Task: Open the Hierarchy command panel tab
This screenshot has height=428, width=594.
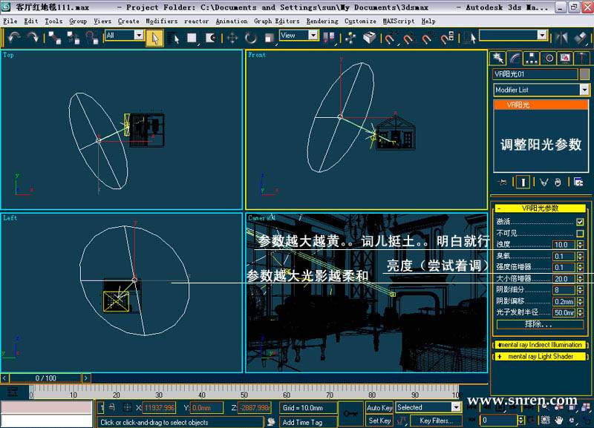Action: [x=532, y=58]
